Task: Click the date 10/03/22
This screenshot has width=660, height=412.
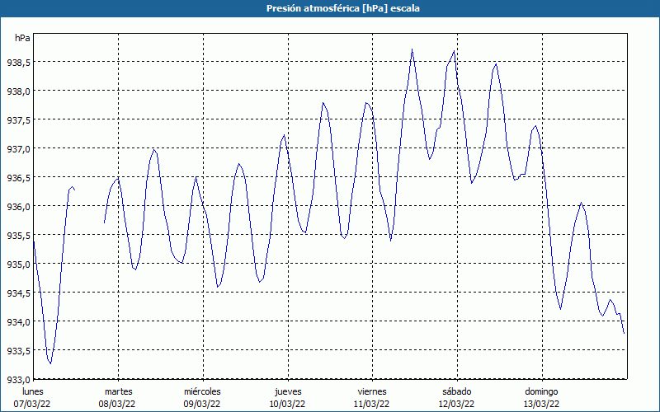Action: pos(287,404)
